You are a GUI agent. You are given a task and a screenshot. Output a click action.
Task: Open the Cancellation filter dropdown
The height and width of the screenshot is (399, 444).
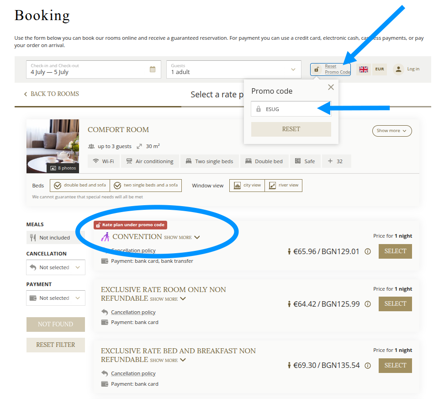(56, 267)
